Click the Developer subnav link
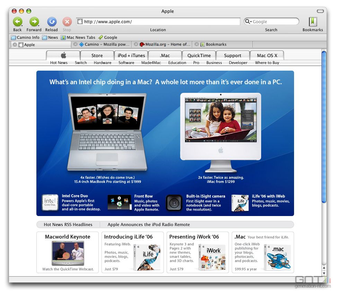 (x=238, y=63)
